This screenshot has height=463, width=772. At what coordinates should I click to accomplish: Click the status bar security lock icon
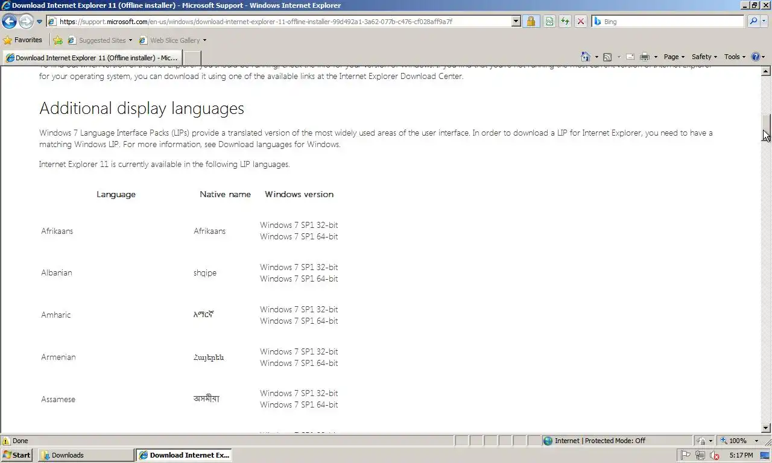pyautogui.click(x=701, y=441)
